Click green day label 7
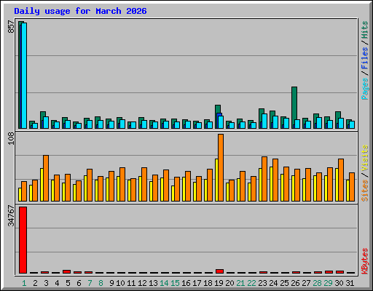Viewport: 373px width, 291px height. coord(90,283)
